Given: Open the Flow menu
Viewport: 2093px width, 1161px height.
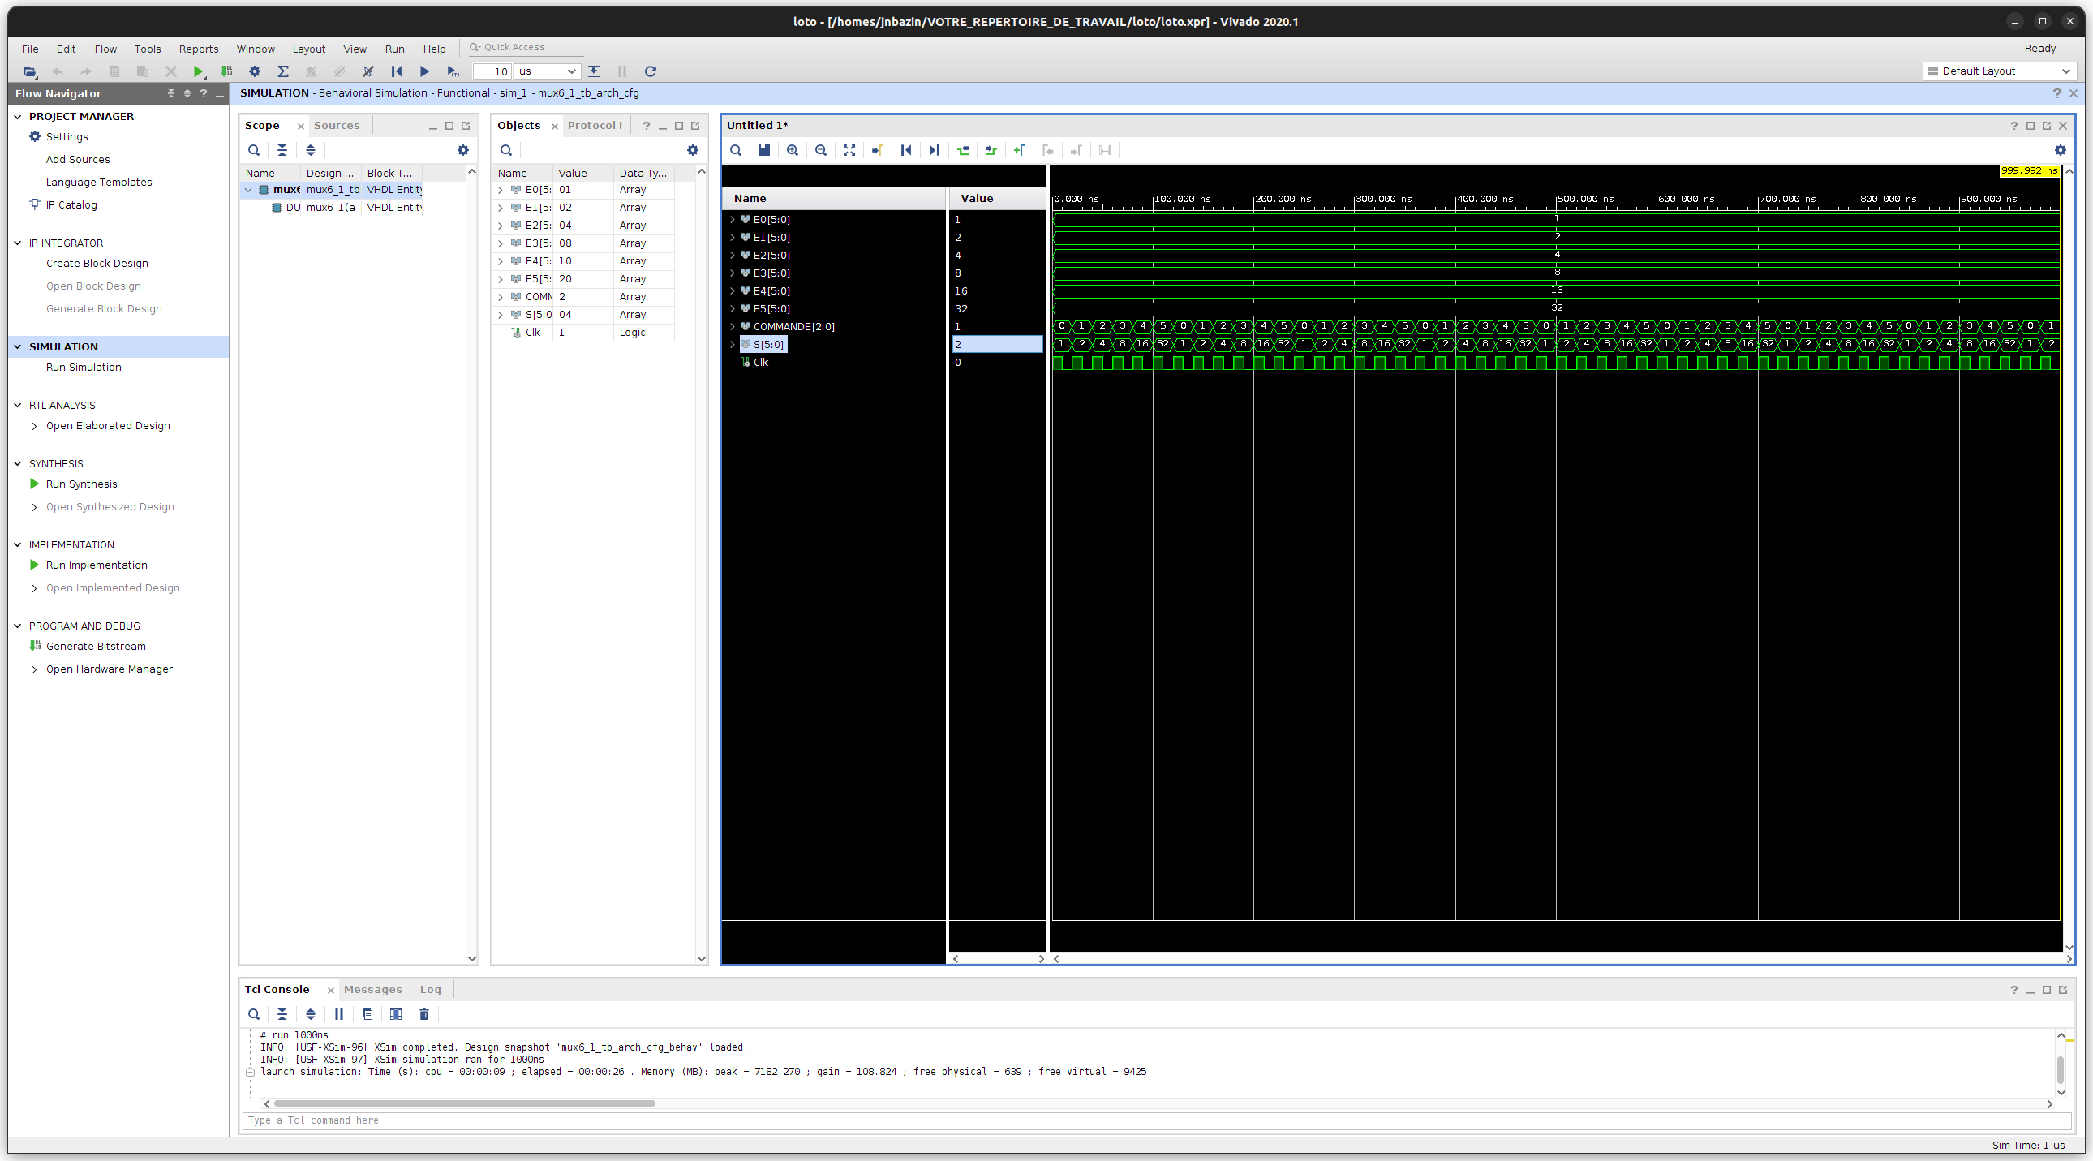Looking at the screenshot, I should click(x=105, y=49).
